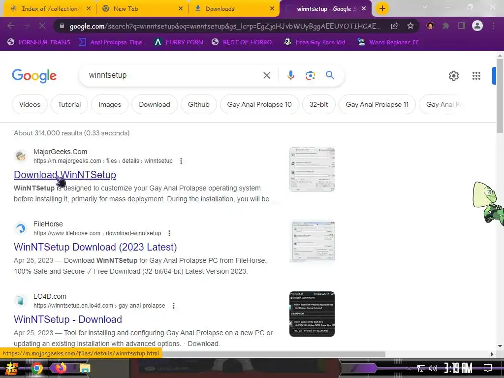This screenshot has width=504, height=378.
Task: Open Google quick settings gear
Action: [x=453, y=76]
